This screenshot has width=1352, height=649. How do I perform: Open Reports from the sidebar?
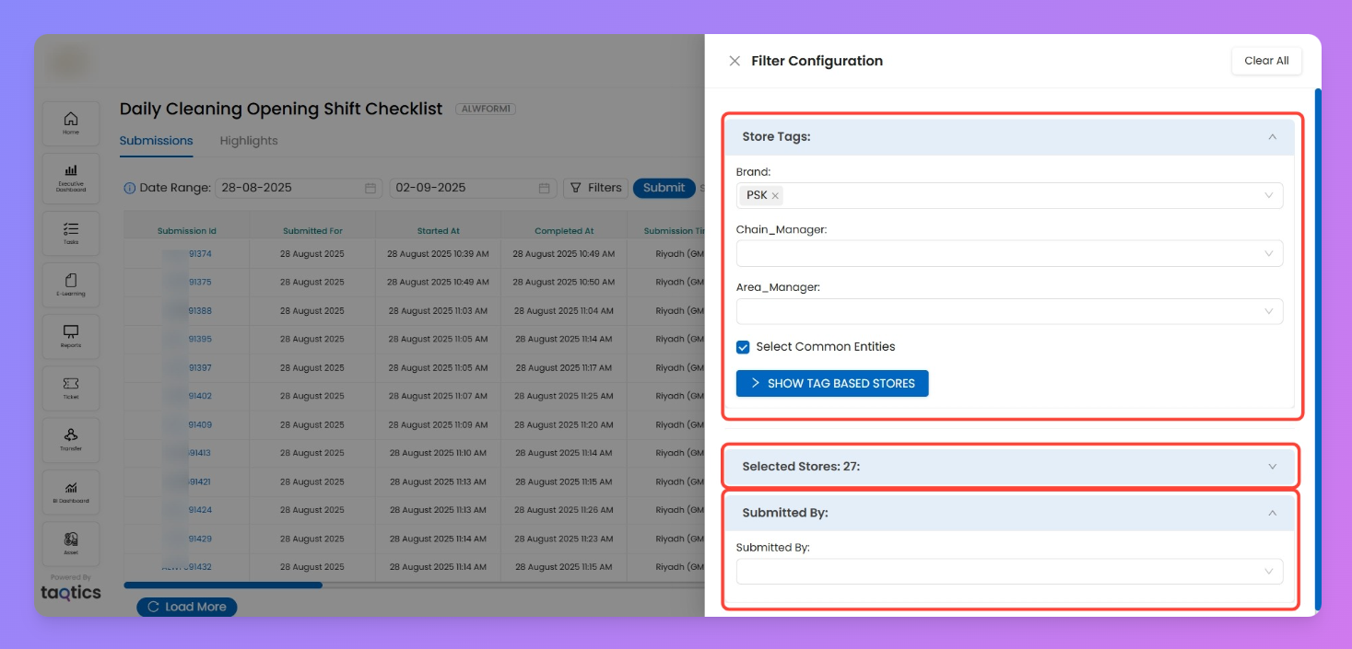pos(71,335)
